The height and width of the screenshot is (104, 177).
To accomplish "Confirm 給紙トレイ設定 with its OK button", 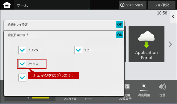I will click(x=120, y=24).
